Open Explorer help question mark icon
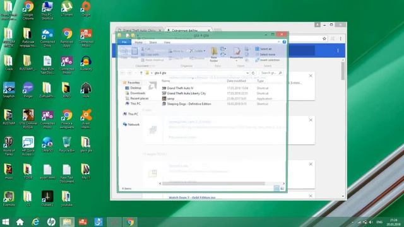Screen dimensions: 404x227 tap(284, 42)
